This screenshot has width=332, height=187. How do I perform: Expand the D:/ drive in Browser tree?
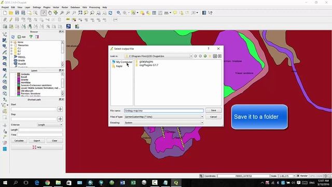pos(11,51)
